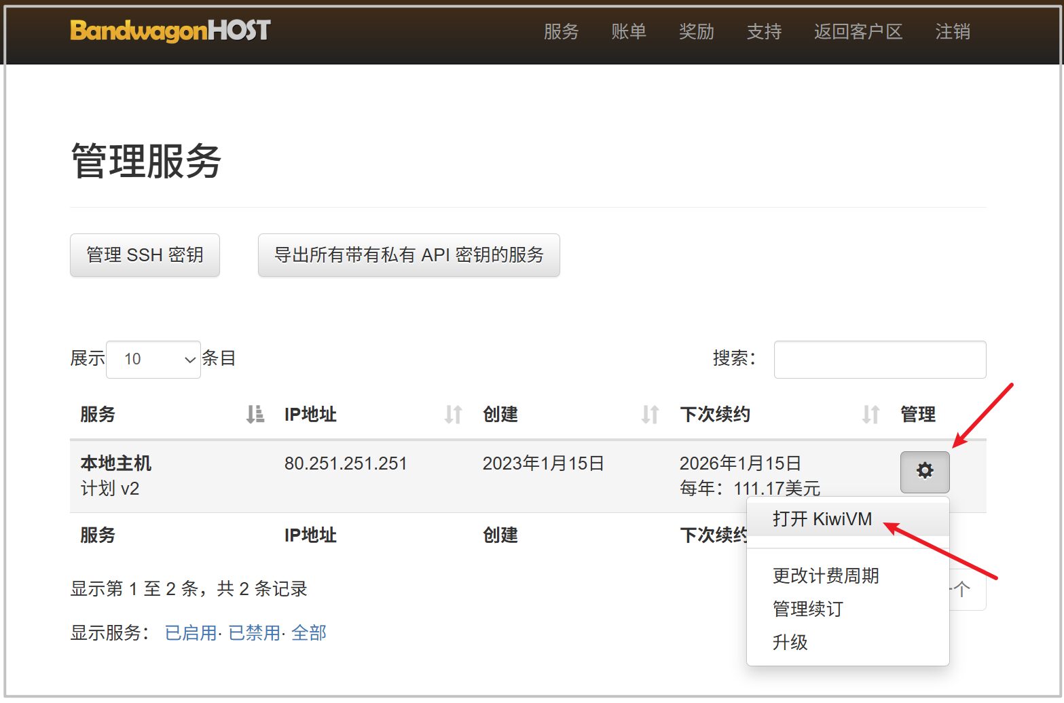Sort by 服务 column sort icon

click(255, 414)
